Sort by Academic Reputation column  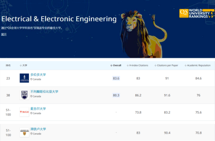tap(197, 65)
